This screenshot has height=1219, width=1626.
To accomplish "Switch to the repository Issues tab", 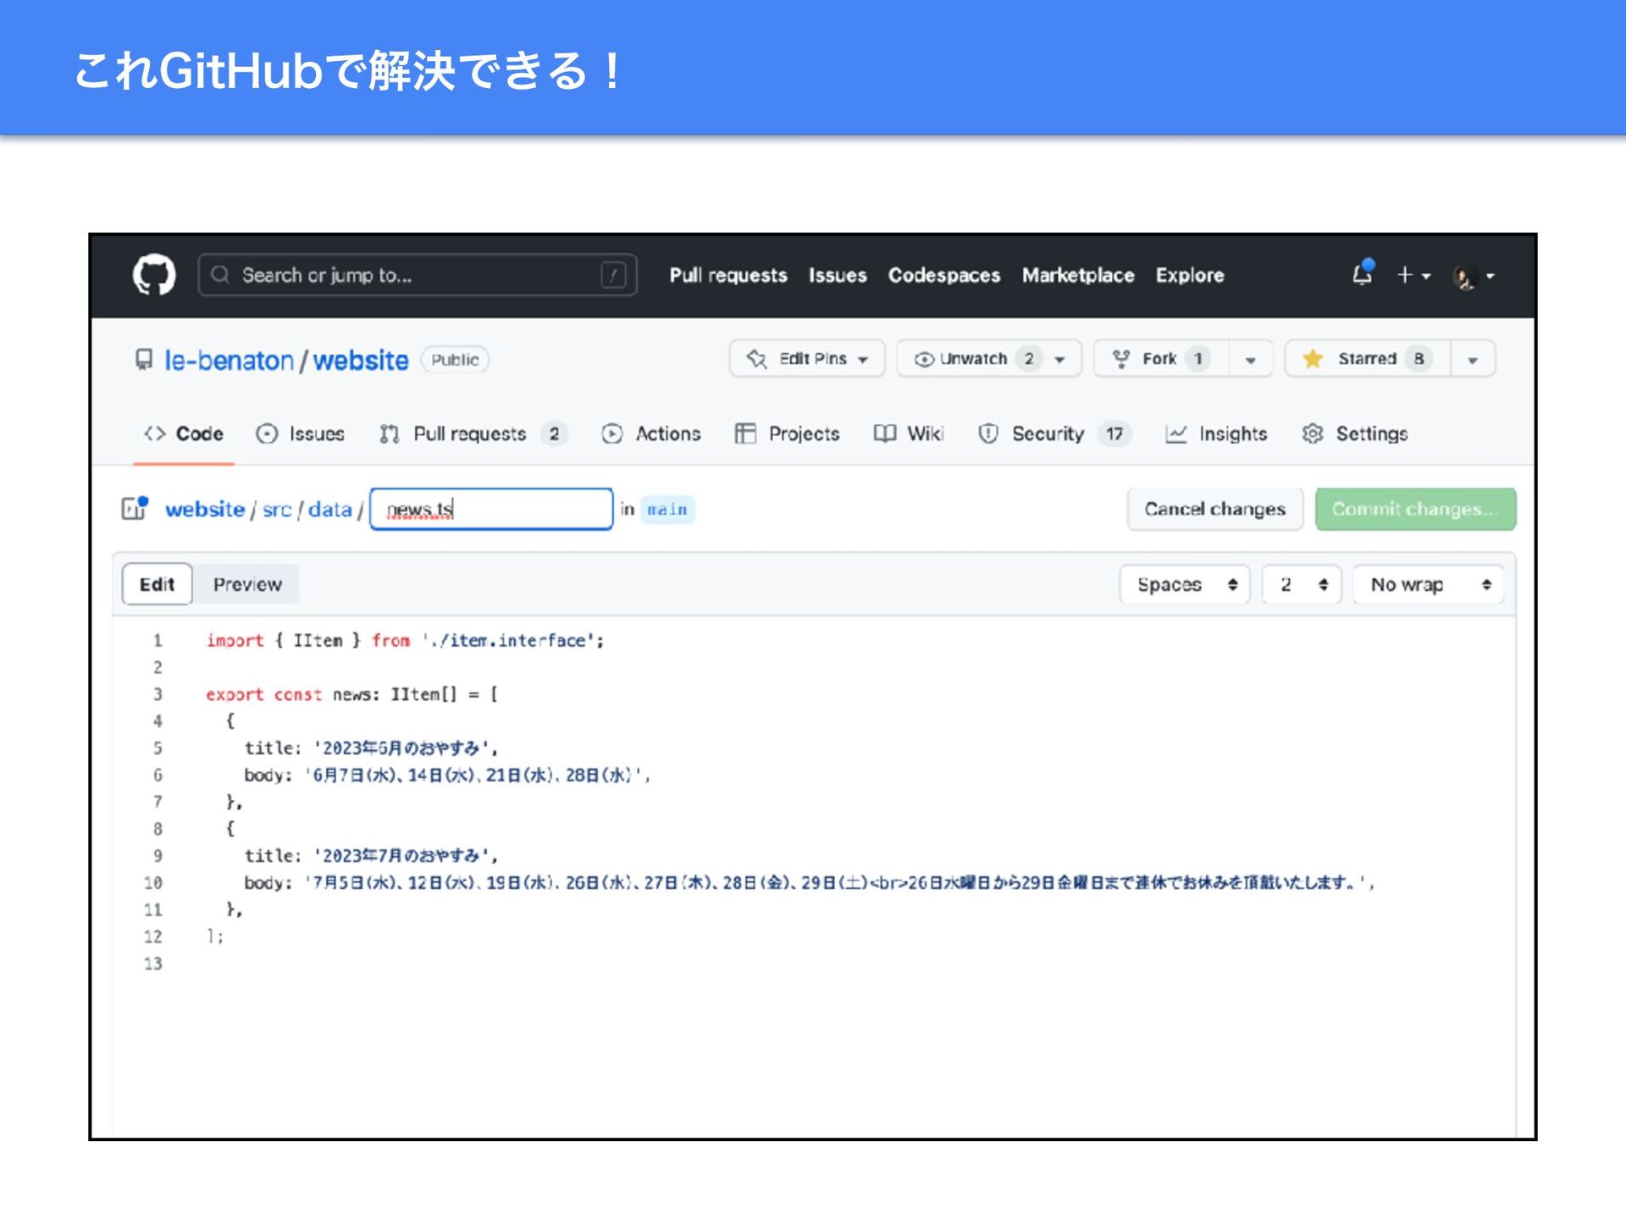I will 301,433.
